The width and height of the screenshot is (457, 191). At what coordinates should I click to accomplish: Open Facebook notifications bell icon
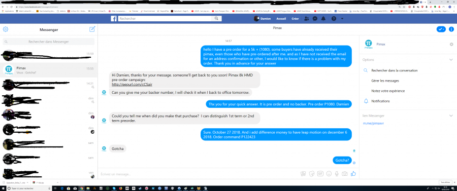323,19
